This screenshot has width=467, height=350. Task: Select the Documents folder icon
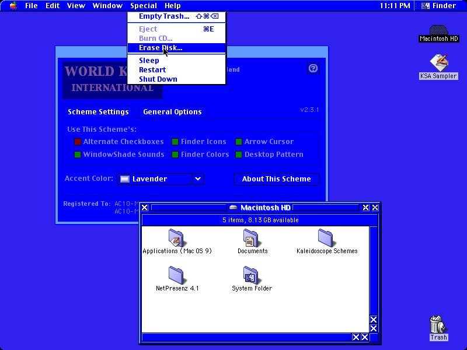click(251, 238)
